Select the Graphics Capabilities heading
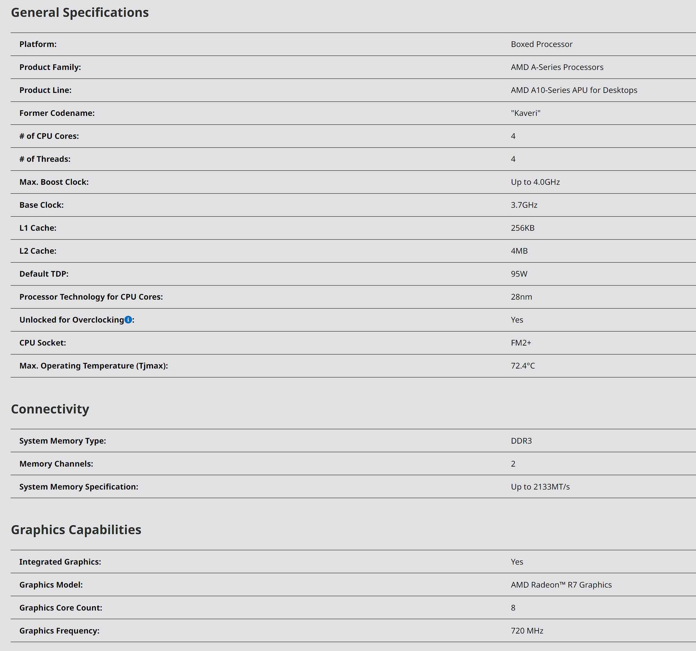696x651 pixels. pyautogui.click(x=76, y=530)
